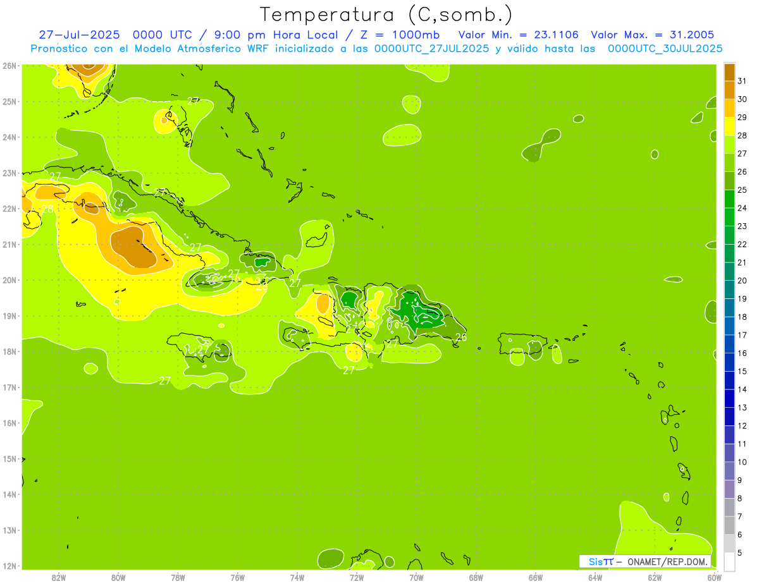Click the "64W" longitude axis label
Screen dimensions: 759x586
pyautogui.click(x=595, y=577)
